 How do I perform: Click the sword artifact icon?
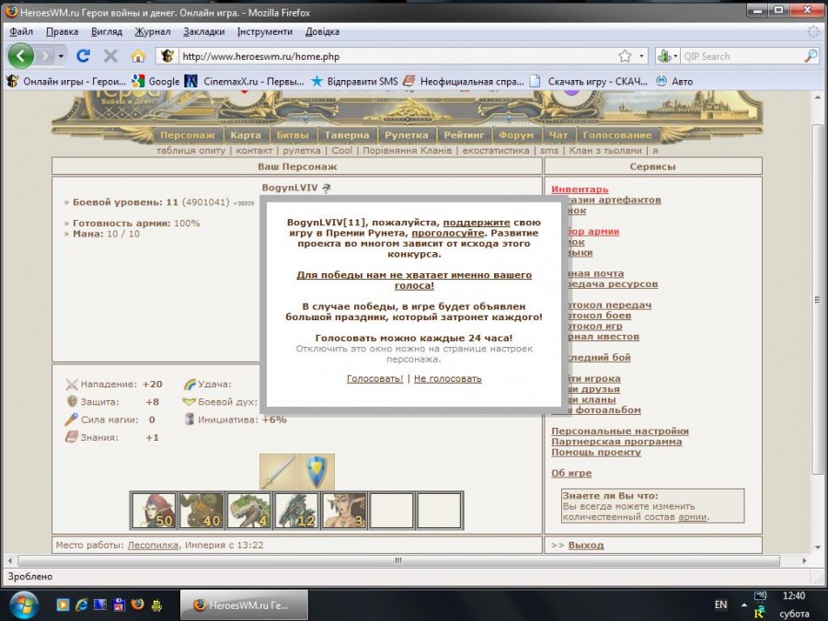278,472
